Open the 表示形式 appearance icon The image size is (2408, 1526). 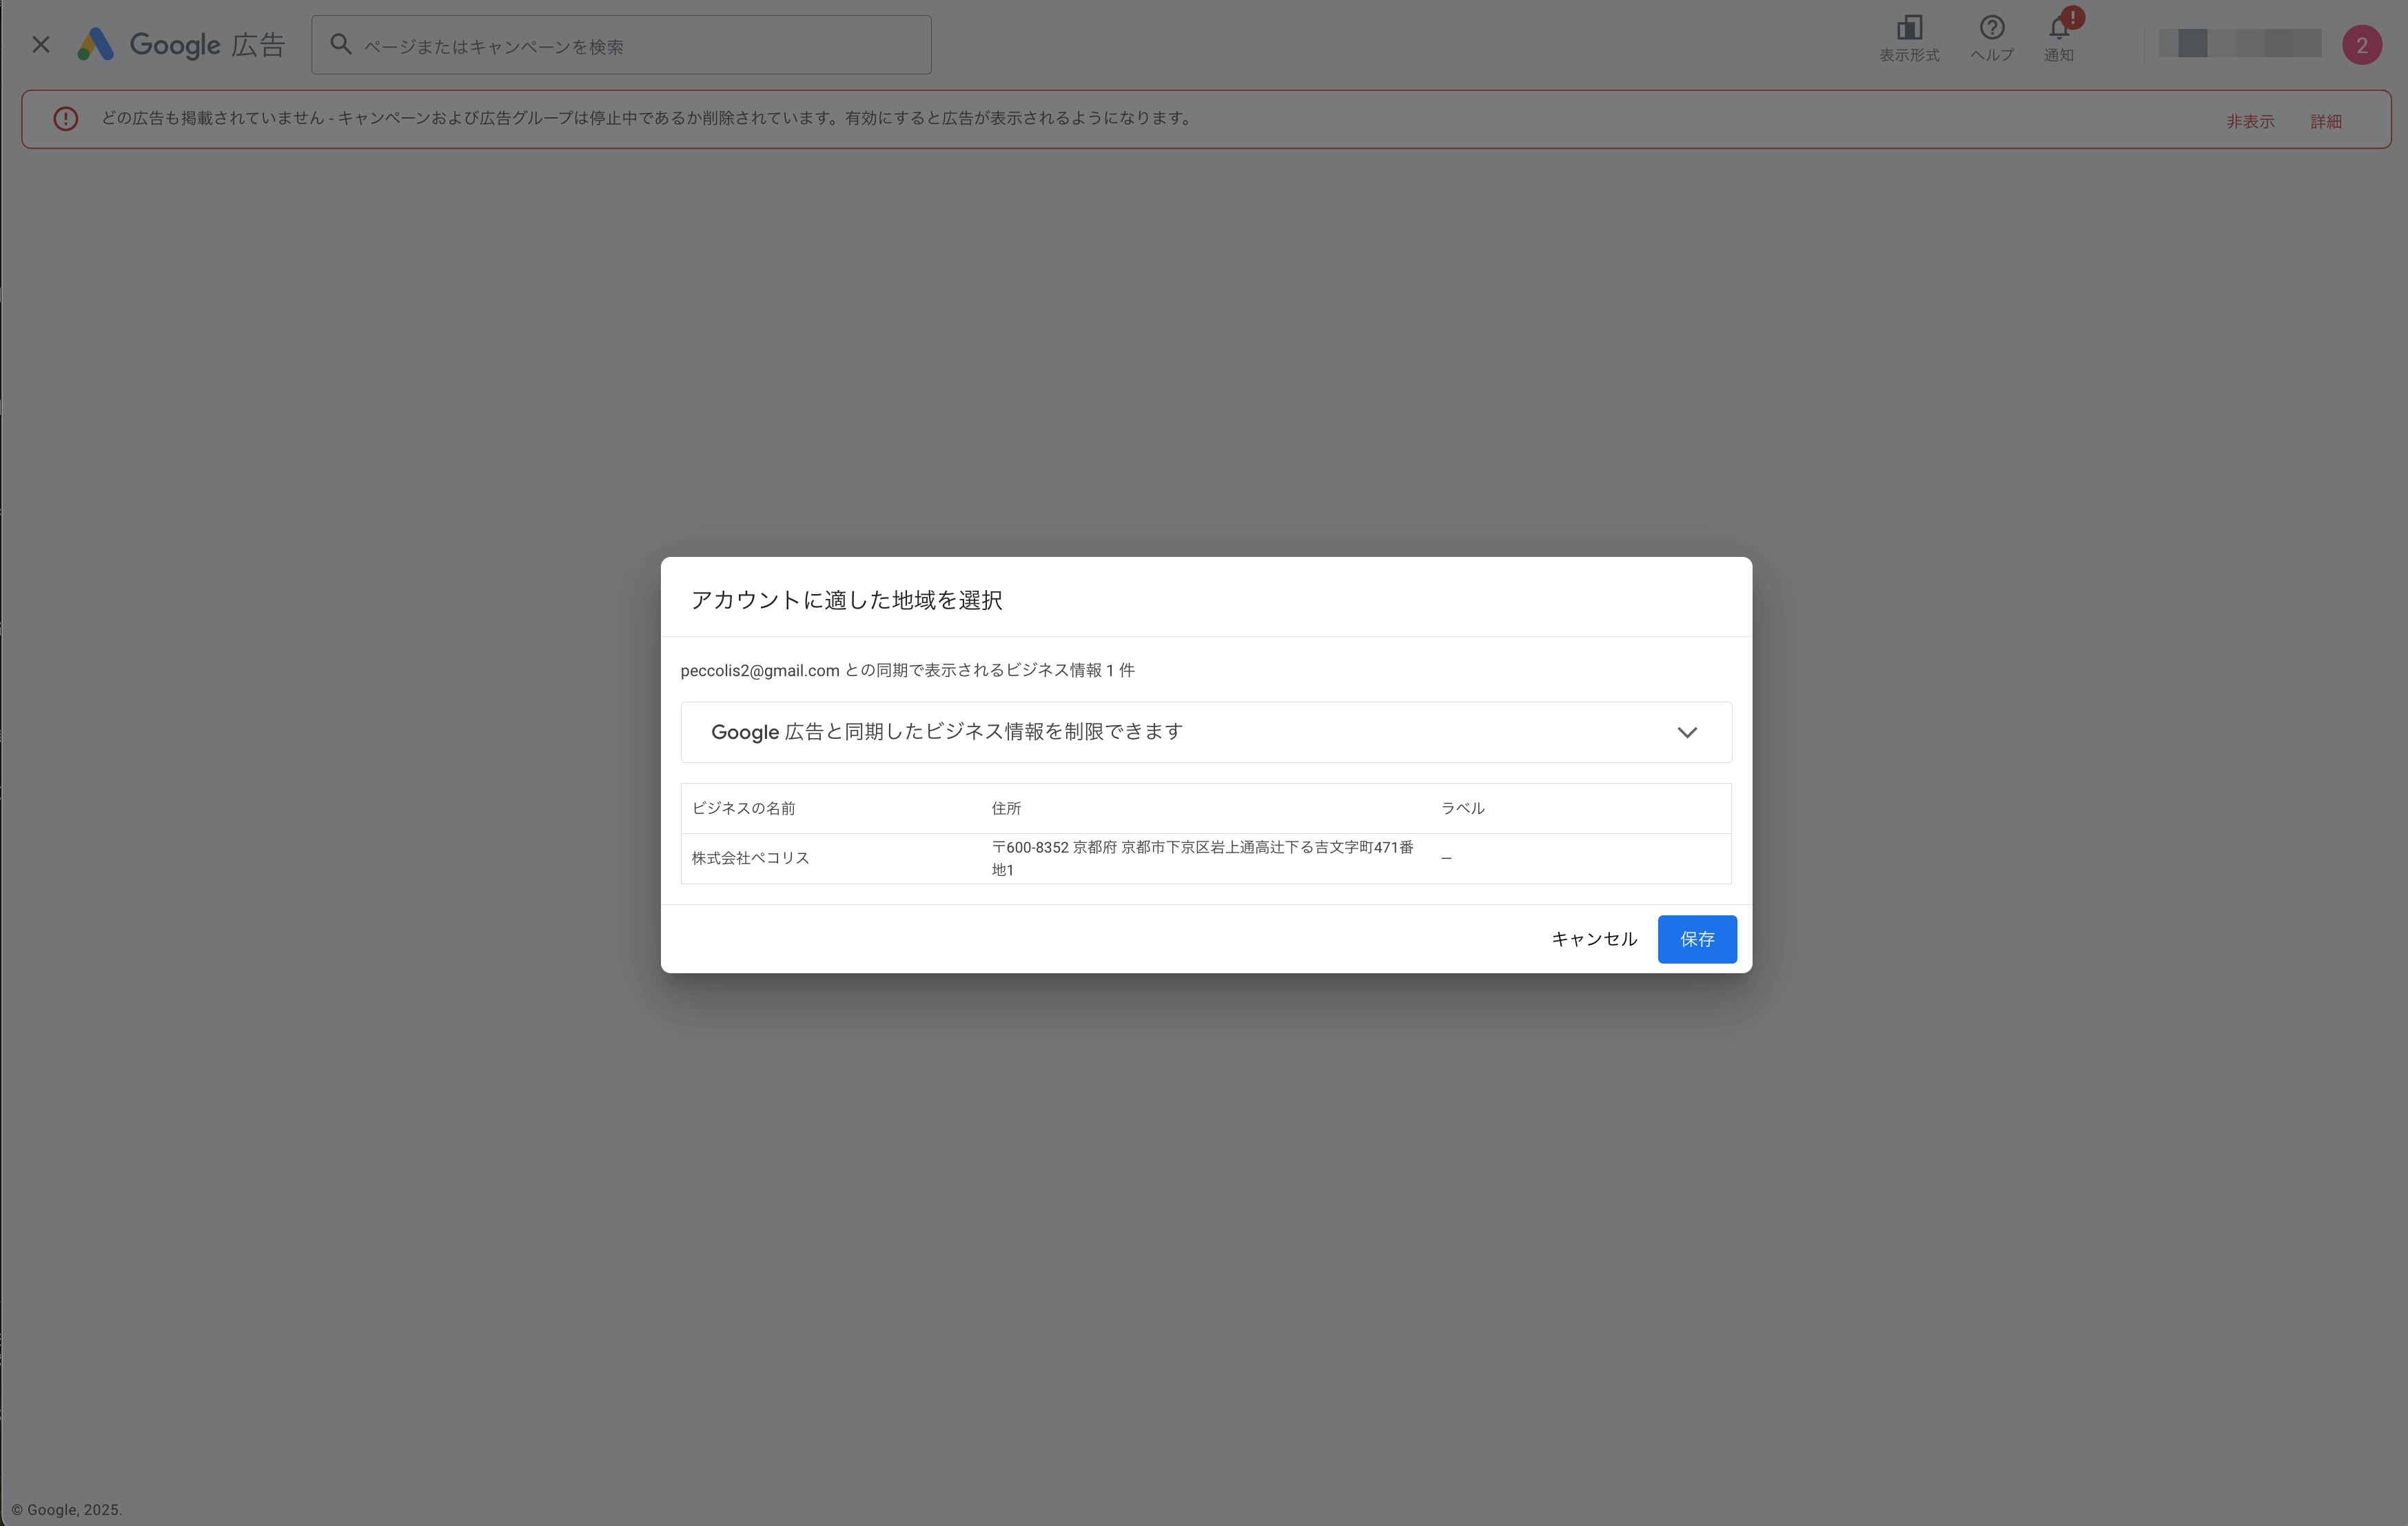coord(1908,29)
